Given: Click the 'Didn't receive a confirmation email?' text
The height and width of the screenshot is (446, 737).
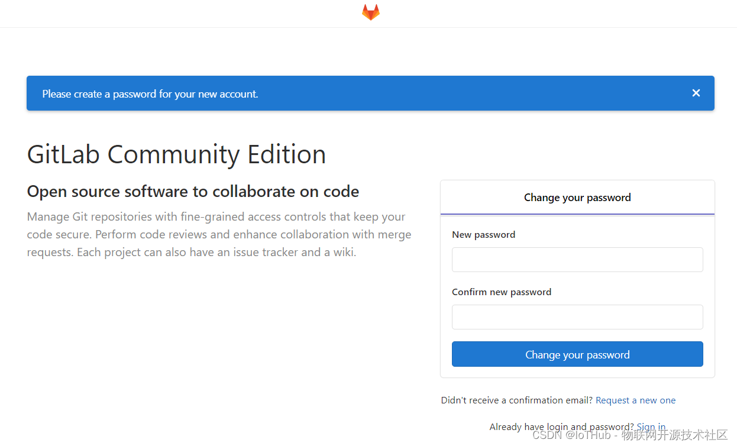Looking at the screenshot, I should coord(516,400).
